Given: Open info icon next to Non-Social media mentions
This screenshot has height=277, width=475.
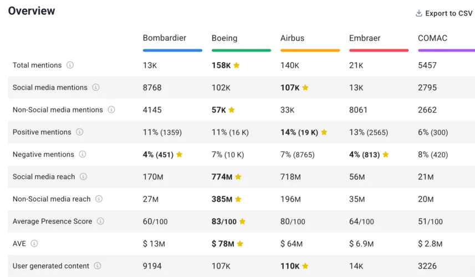Looking at the screenshot, I should 111,110.
